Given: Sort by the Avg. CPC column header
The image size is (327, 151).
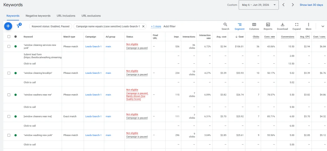Looking at the screenshot, I should point(305,37).
